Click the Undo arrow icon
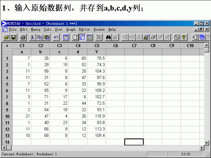 click(56, 37)
